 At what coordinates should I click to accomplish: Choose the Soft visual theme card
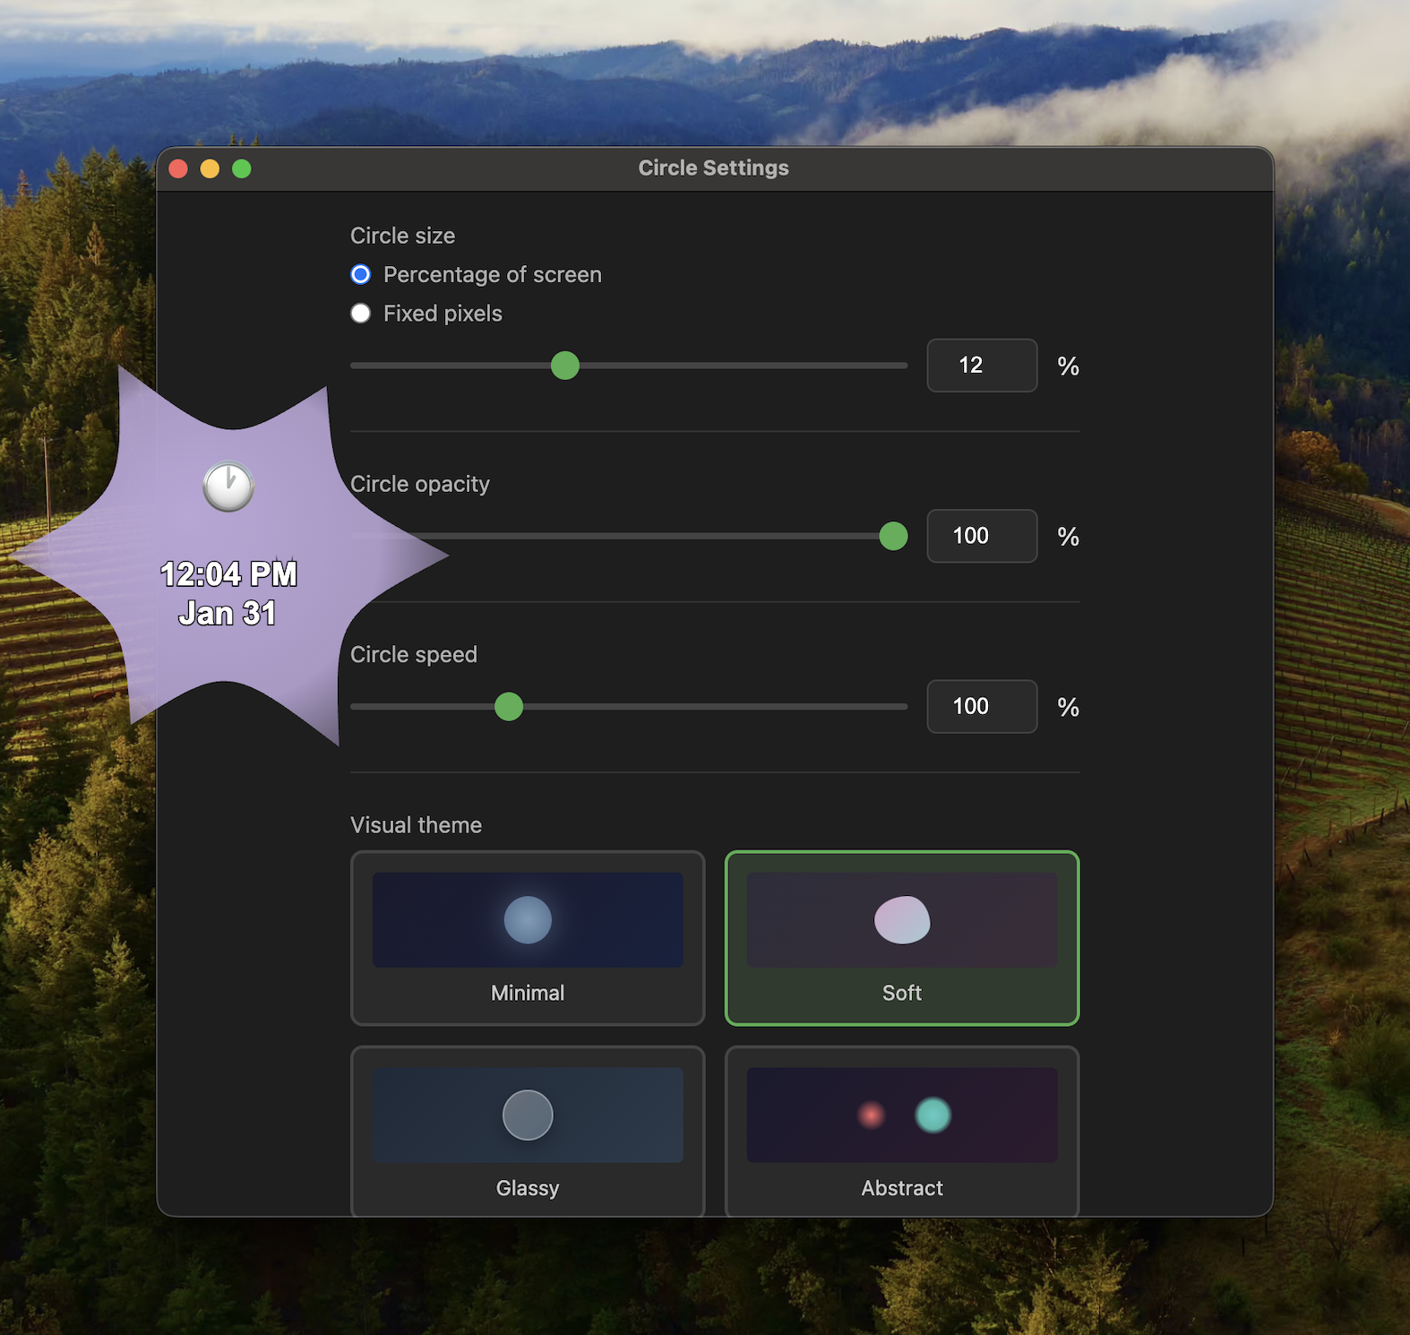pos(902,938)
